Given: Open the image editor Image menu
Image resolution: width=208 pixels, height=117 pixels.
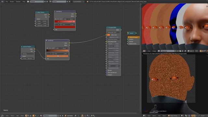Looking at the screenshot, I should tap(154, 51).
